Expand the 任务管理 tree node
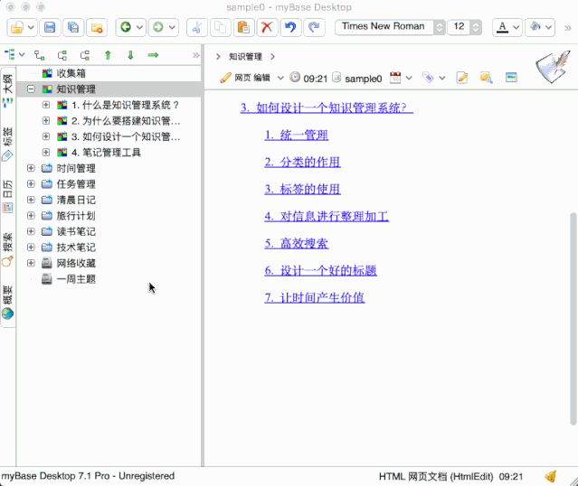 point(31,183)
